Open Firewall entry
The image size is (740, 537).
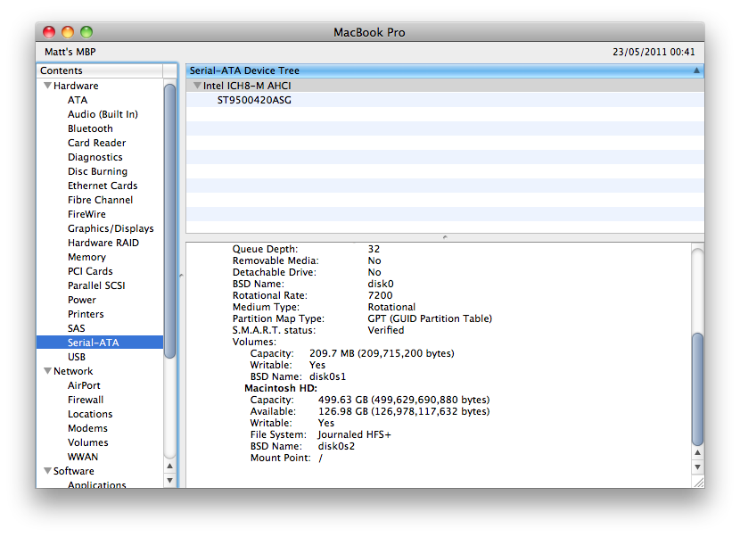pos(86,400)
